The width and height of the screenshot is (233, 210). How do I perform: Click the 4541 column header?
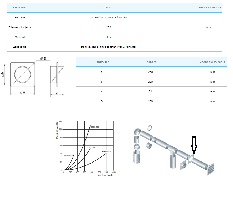108,8
